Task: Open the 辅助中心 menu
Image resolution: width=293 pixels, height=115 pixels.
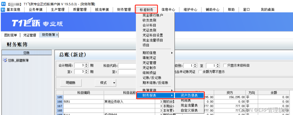Action: [212, 10]
